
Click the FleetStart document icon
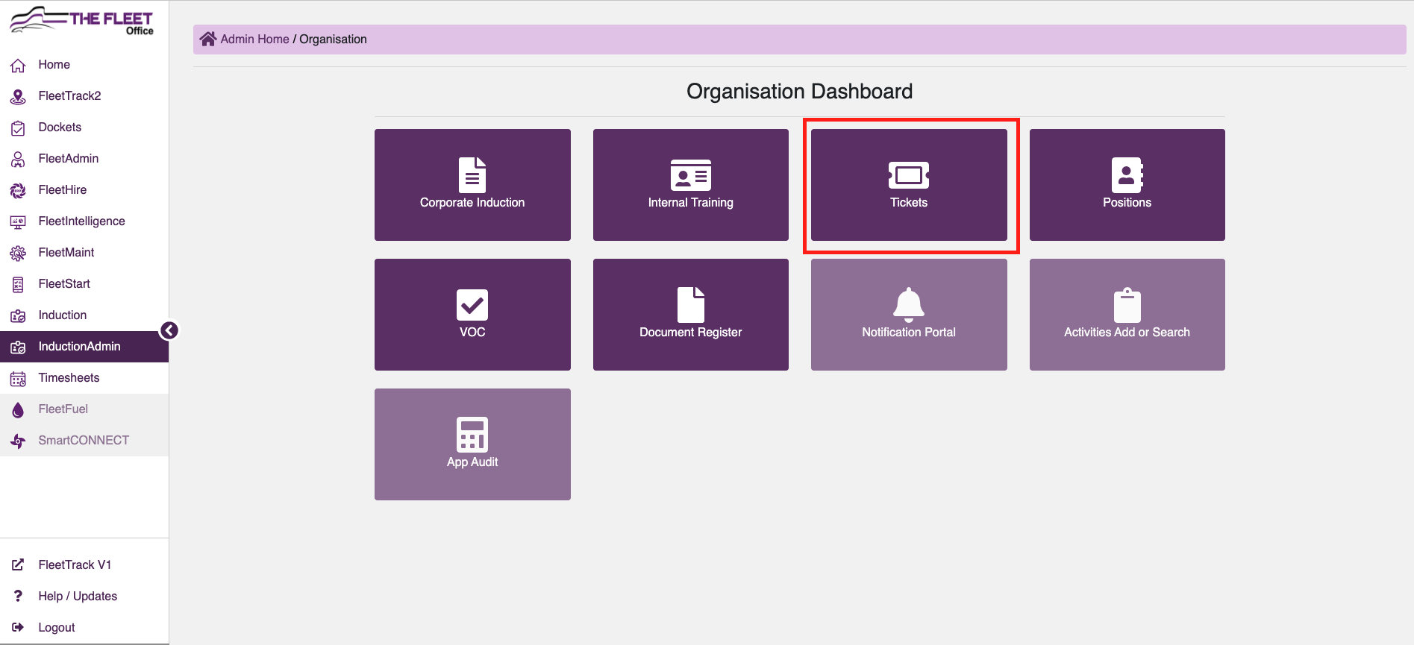pos(18,285)
